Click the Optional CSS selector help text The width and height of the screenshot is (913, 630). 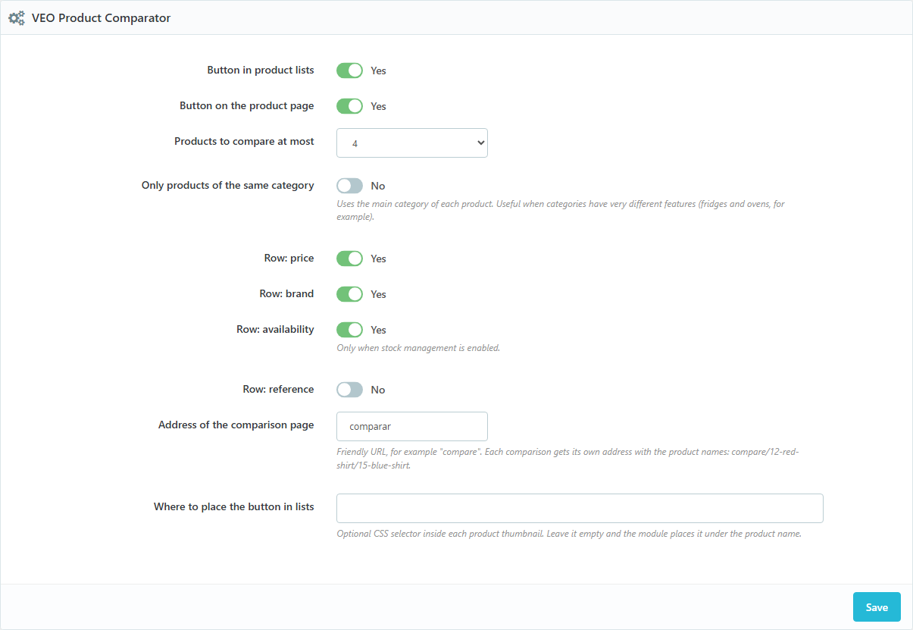point(569,534)
